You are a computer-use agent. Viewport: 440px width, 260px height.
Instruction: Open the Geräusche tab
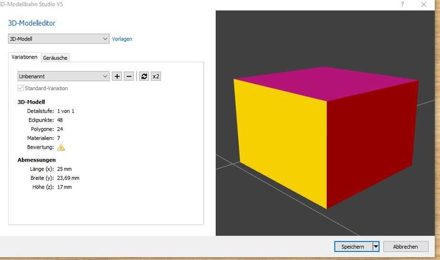[55, 57]
